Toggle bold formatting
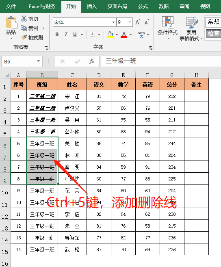221x267 pixels. [x=57, y=35]
